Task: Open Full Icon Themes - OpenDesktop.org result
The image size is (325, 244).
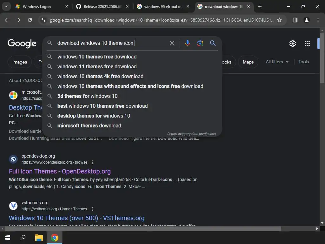Action: 60,171
